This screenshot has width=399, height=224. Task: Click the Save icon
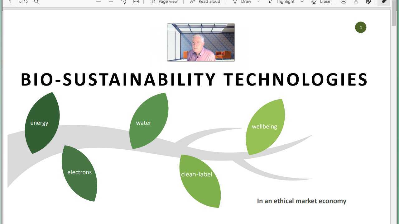pos(356,2)
